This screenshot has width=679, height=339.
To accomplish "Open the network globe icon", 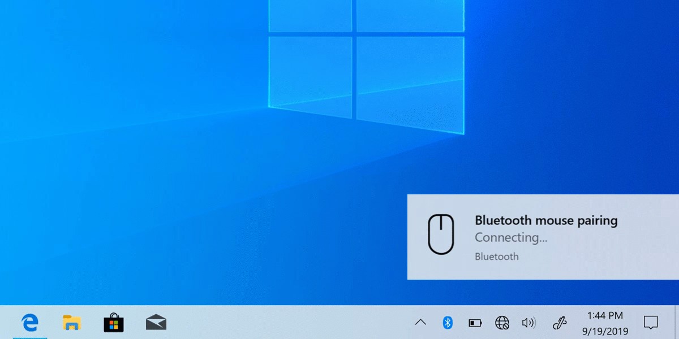I will click(502, 323).
